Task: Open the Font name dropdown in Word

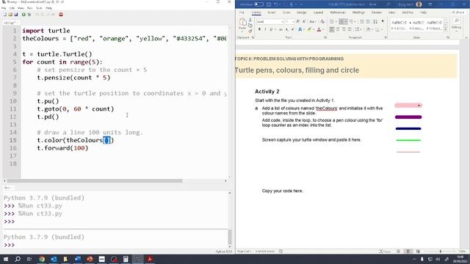Action: click(x=282, y=21)
